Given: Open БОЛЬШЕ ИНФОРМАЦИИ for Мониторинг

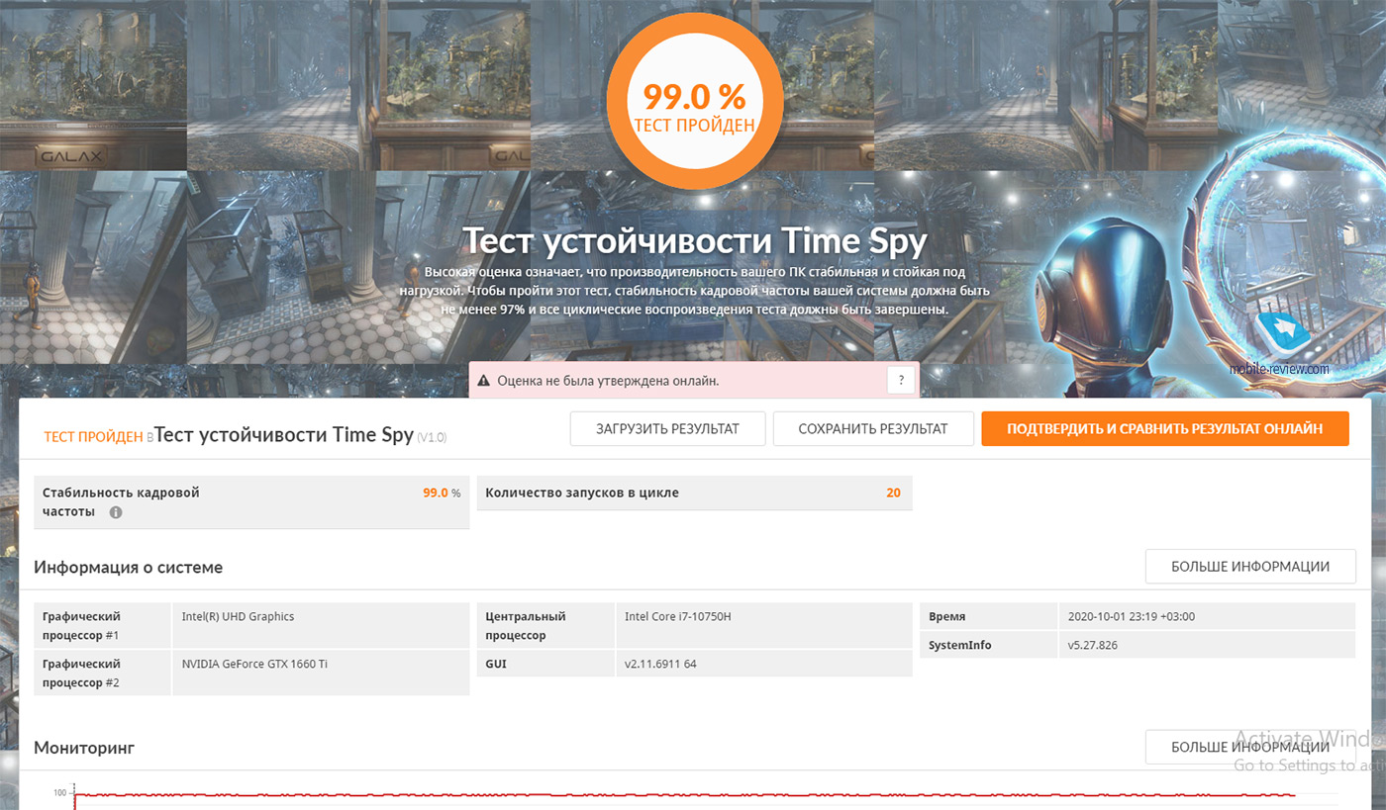Looking at the screenshot, I should (x=1250, y=747).
